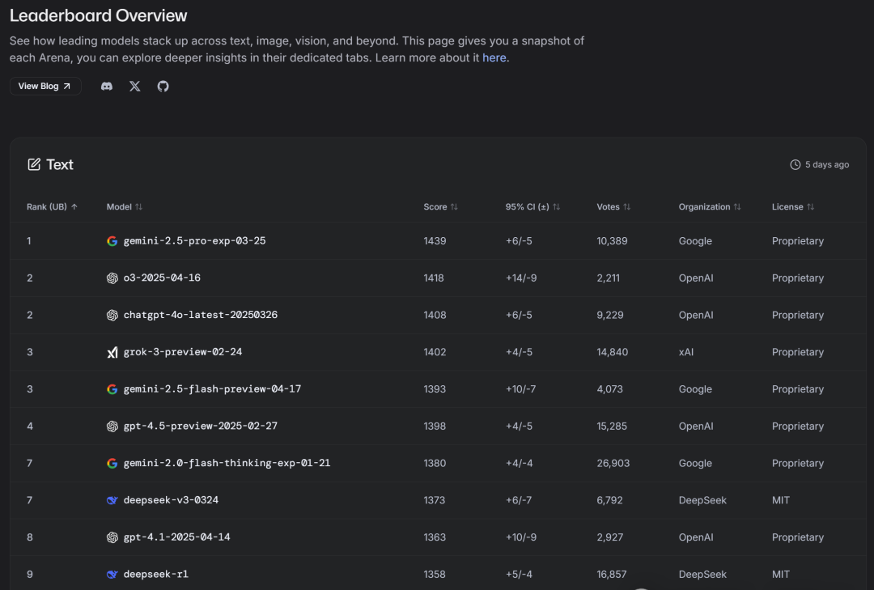Screen dimensions: 874x590
Task: Click DeepSeek organization in deepseek-r1 row
Action: 702,574
